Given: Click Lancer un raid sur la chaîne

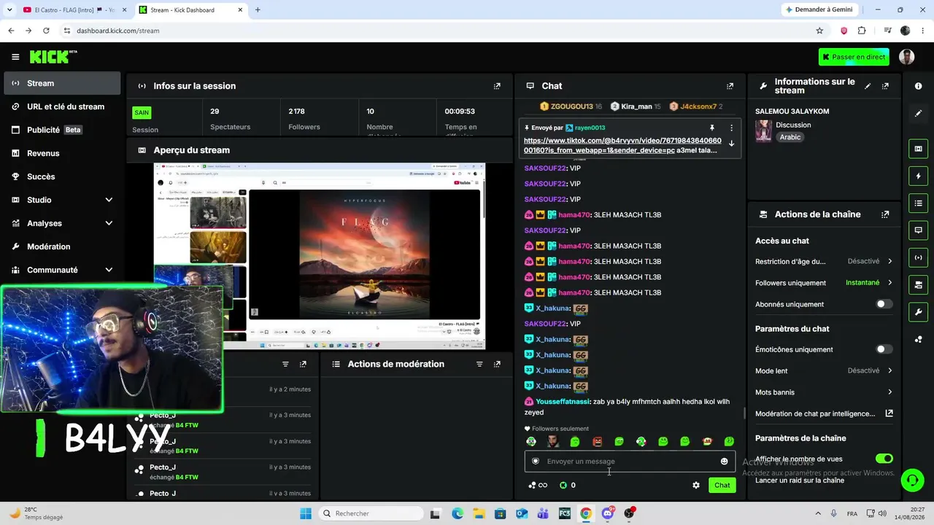Looking at the screenshot, I should coord(799,481).
